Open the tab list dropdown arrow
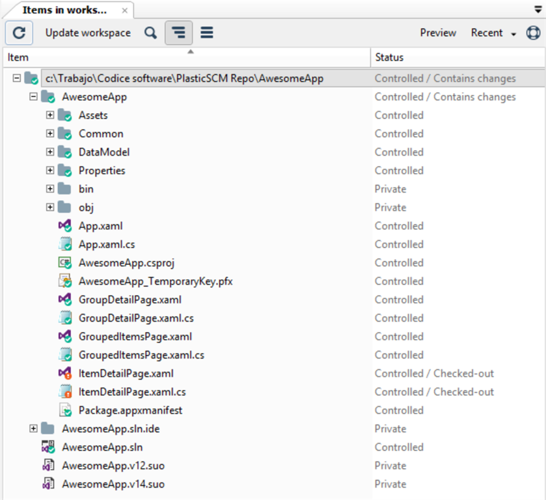 click(x=538, y=10)
